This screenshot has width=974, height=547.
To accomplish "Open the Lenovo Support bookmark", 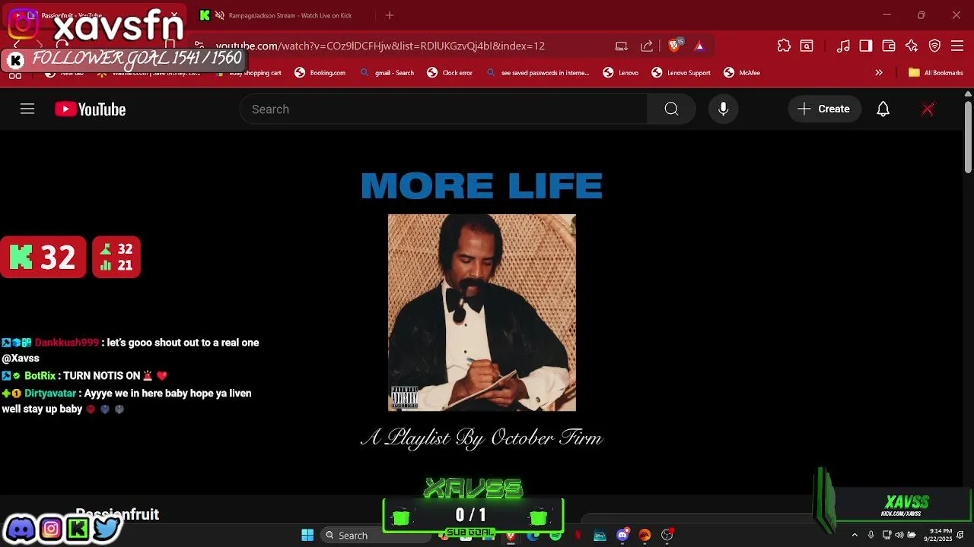I will [682, 73].
